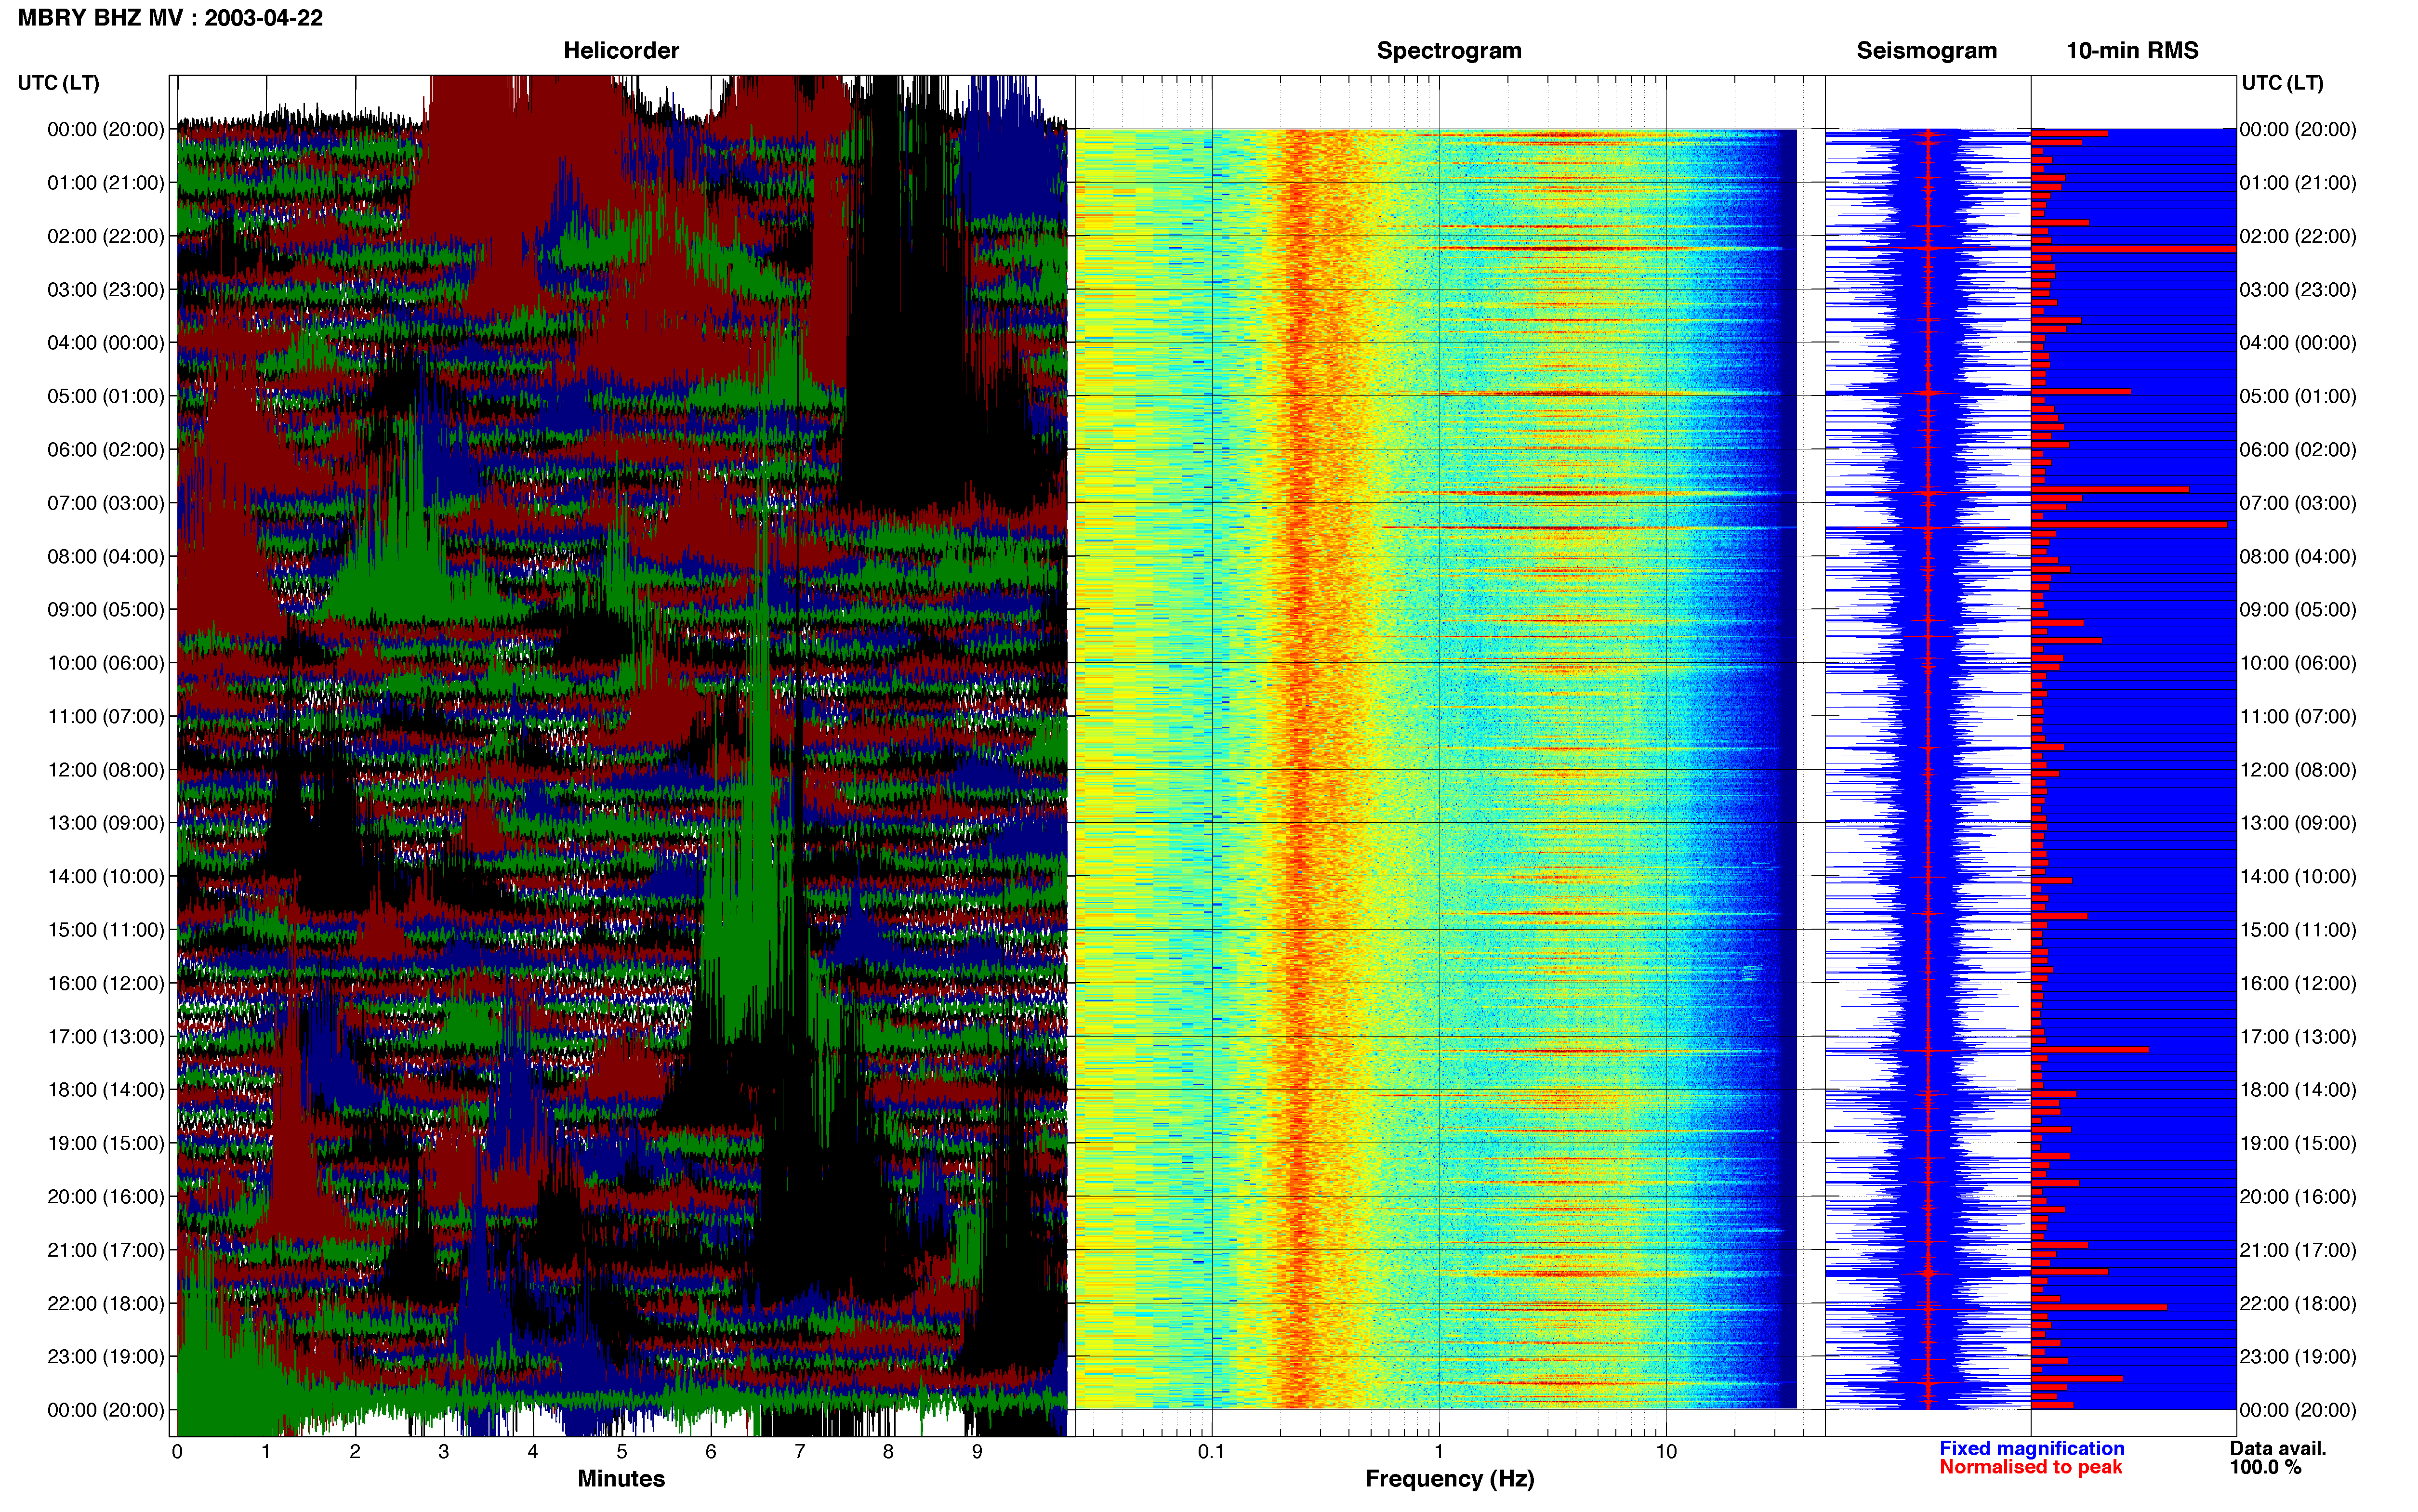
Task: Click the right-axis '06:00 (02:00)' label
Action: pos(2298,450)
